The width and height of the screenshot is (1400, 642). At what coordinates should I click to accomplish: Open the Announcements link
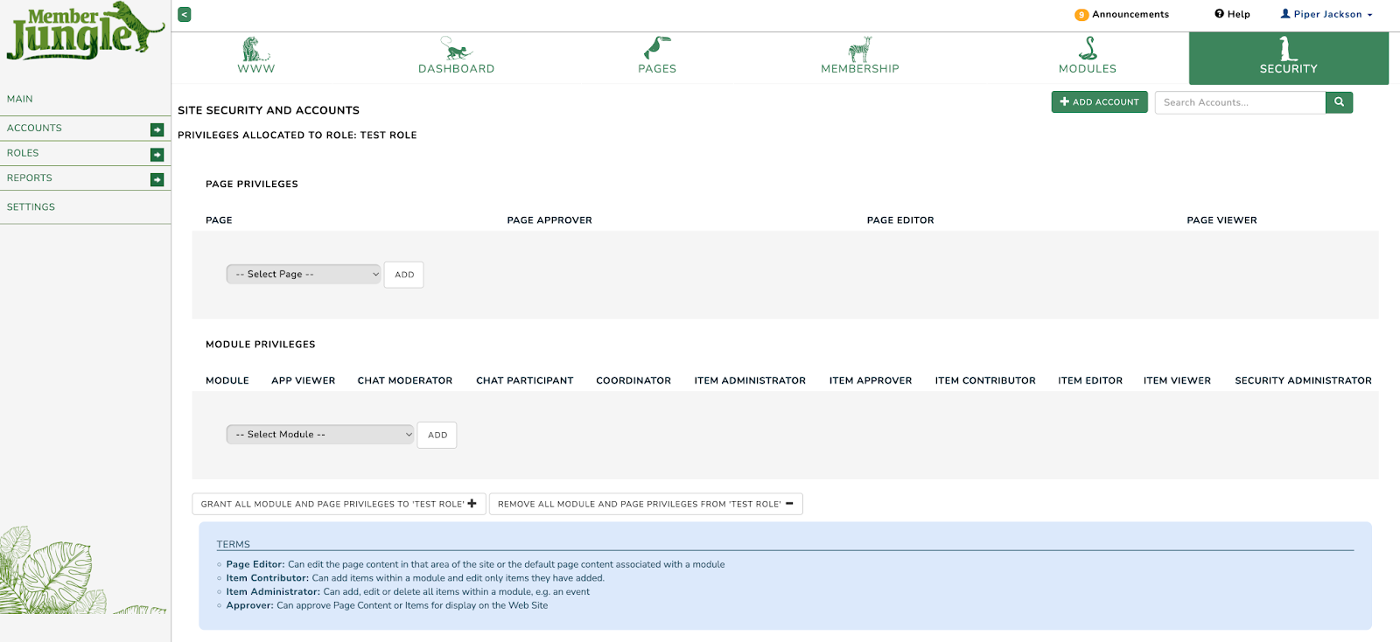pos(1130,14)
